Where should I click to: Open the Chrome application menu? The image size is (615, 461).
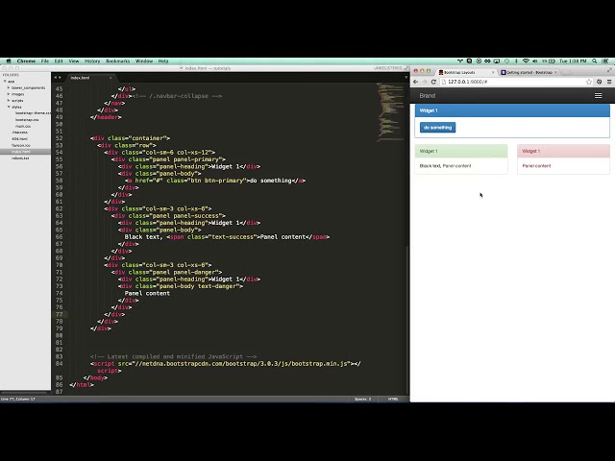tap(26, 61)
